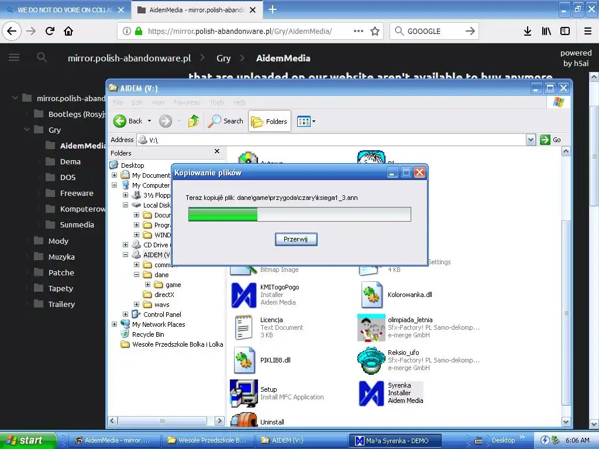This screenshot has height=449, width=599.
Task: Select the olimpiada_letnia file icon
Action: tap(371, 327)
